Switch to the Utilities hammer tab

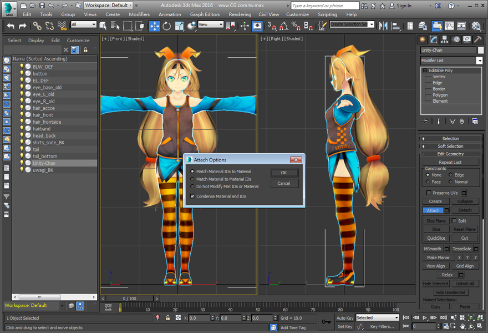click(x=477, y=39)
